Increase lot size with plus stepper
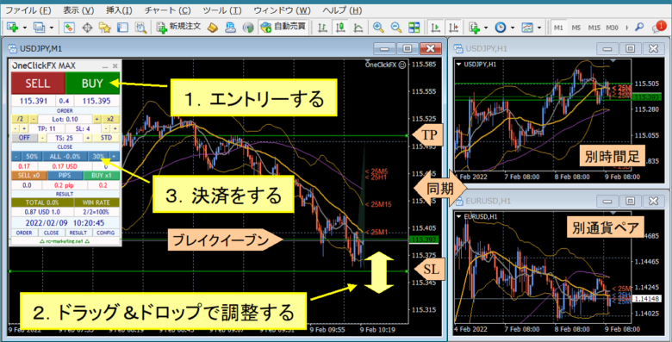Screen dimensions: 672x342 click(x=96, y=119)
